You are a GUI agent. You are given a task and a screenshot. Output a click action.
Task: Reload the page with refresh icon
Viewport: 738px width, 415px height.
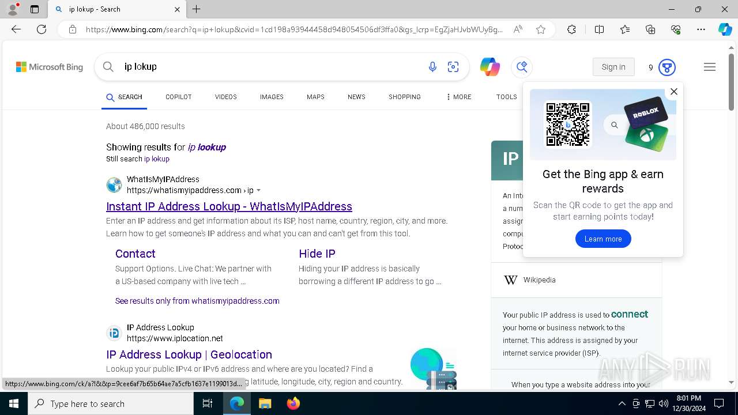pos(42,29)
